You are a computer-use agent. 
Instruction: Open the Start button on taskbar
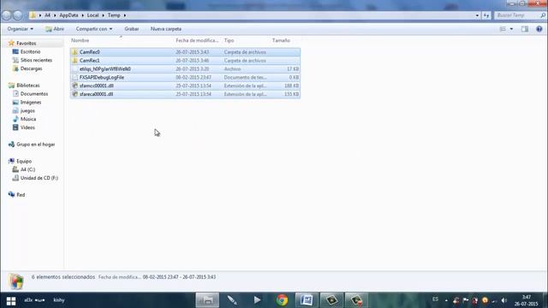11,300
